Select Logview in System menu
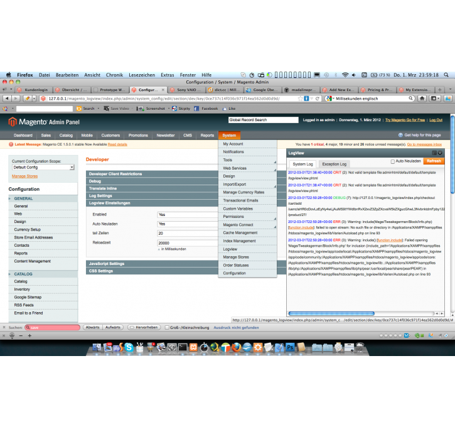Screen dimensions: 455x427 pos(247,249)
